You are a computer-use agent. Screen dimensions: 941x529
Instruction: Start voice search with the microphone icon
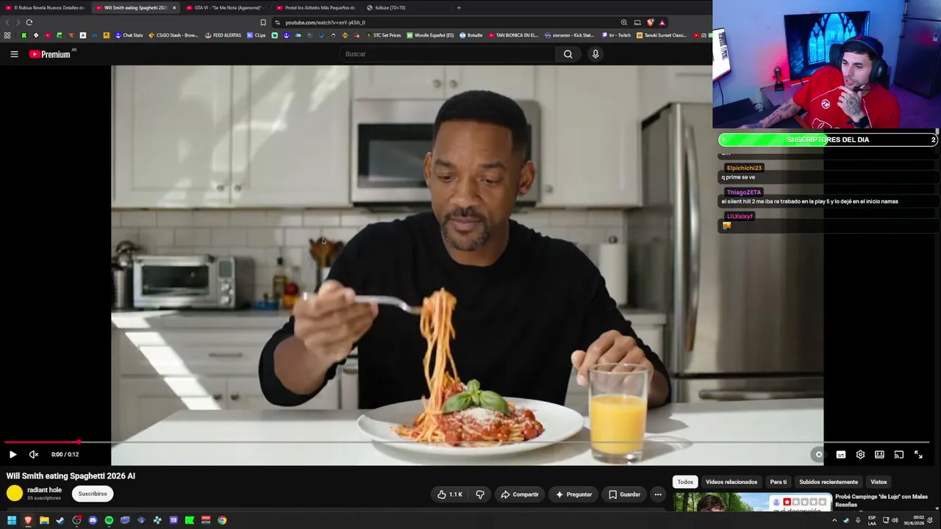(x=595, y=54)
